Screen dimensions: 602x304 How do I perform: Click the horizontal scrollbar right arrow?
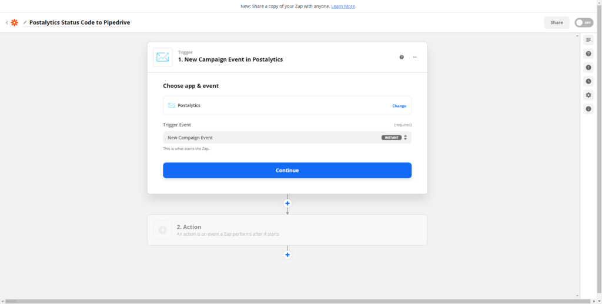594,301
